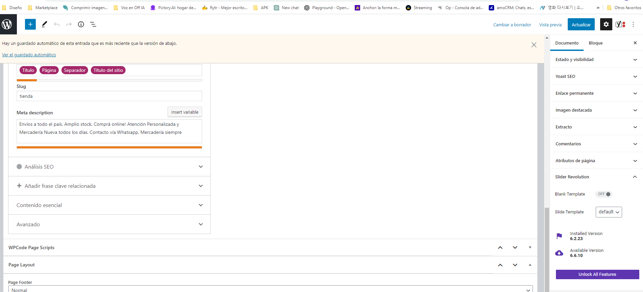Toggle the Blank Template switch
Viewport: 643px width, 292px height.
click(604, 194)
